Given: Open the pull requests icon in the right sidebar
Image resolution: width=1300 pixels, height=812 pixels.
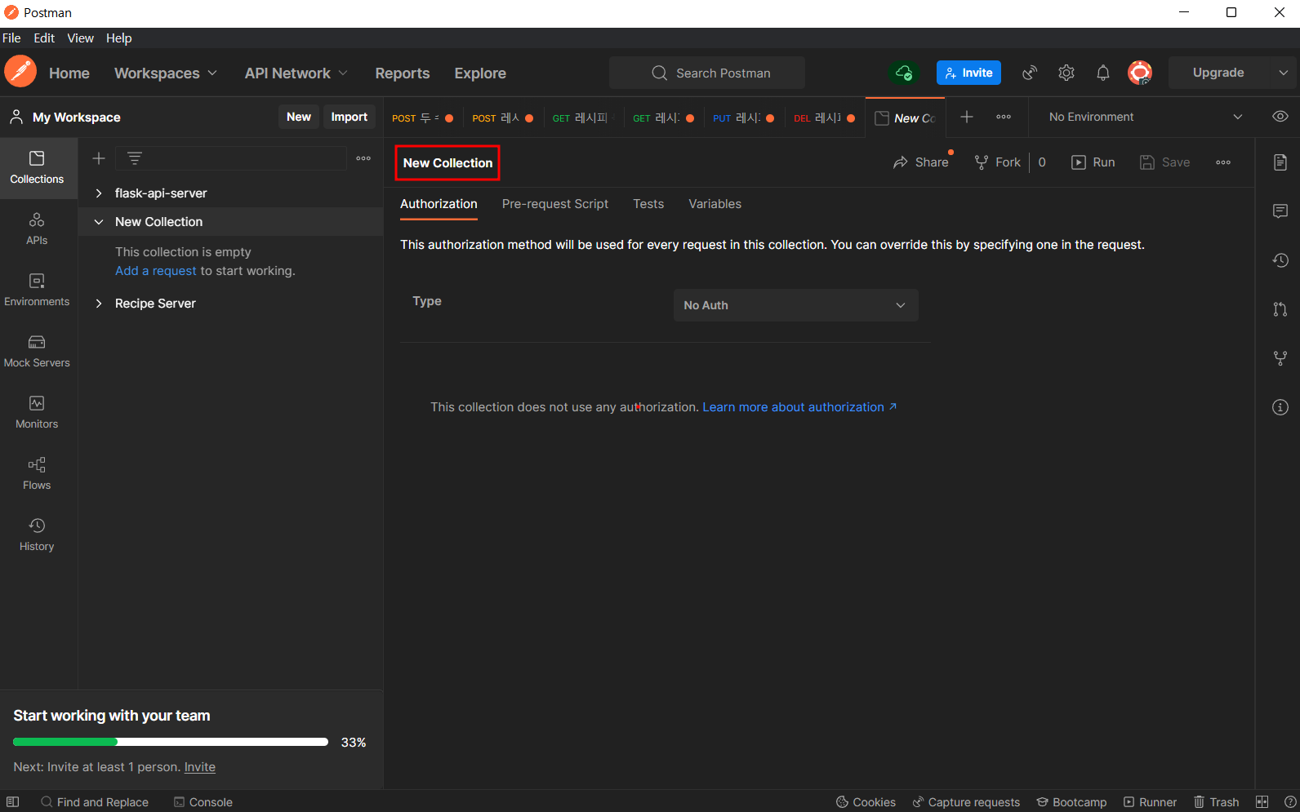Looking at the screenshot, I should click(x=1280, y=309).
